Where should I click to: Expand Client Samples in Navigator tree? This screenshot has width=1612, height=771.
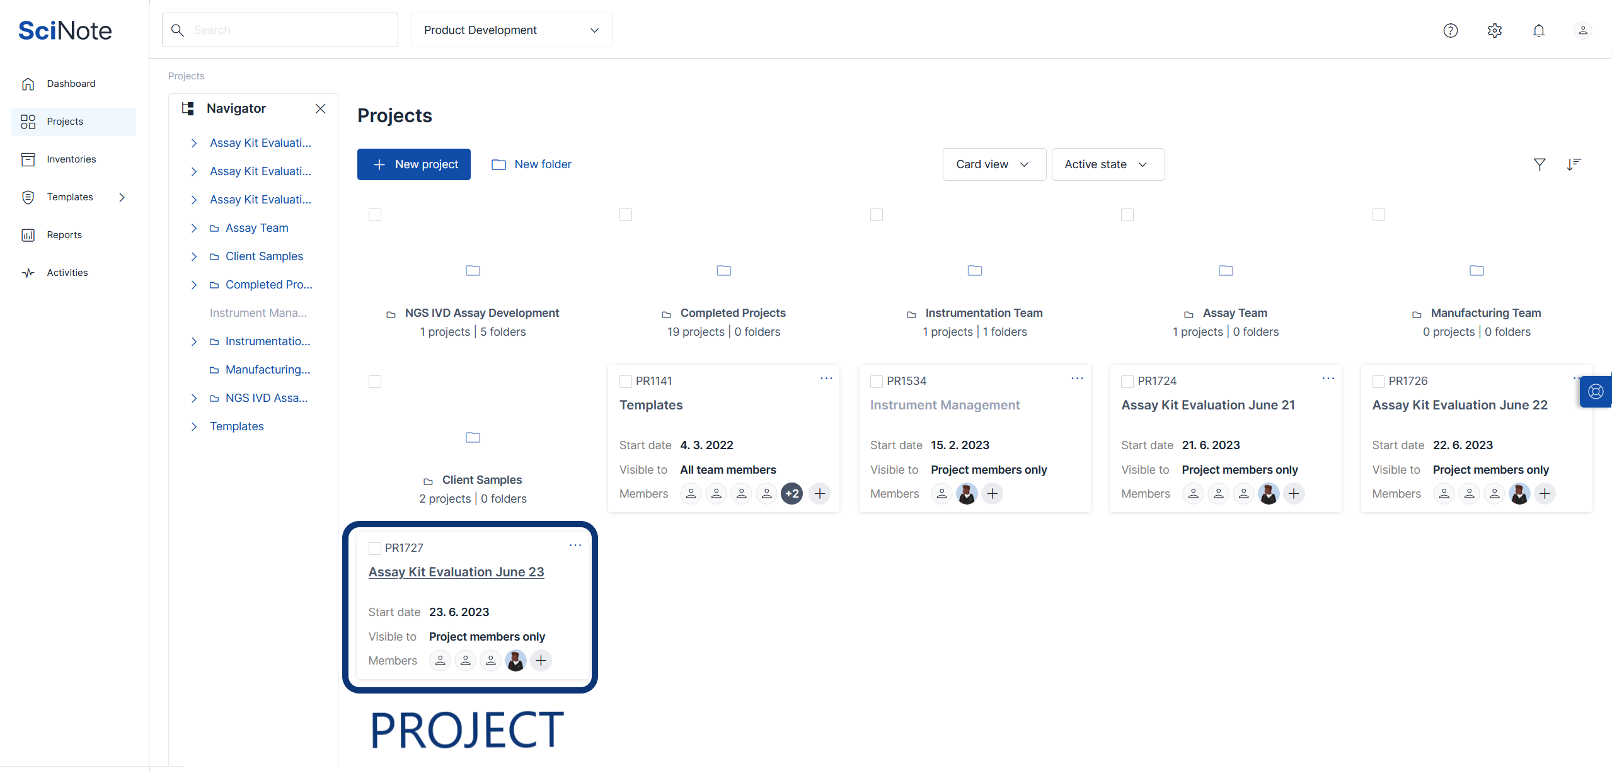tap(194, 256)
